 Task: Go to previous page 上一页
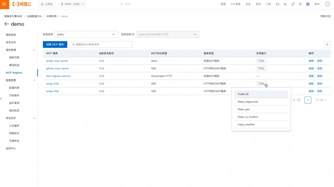(296, 100)
